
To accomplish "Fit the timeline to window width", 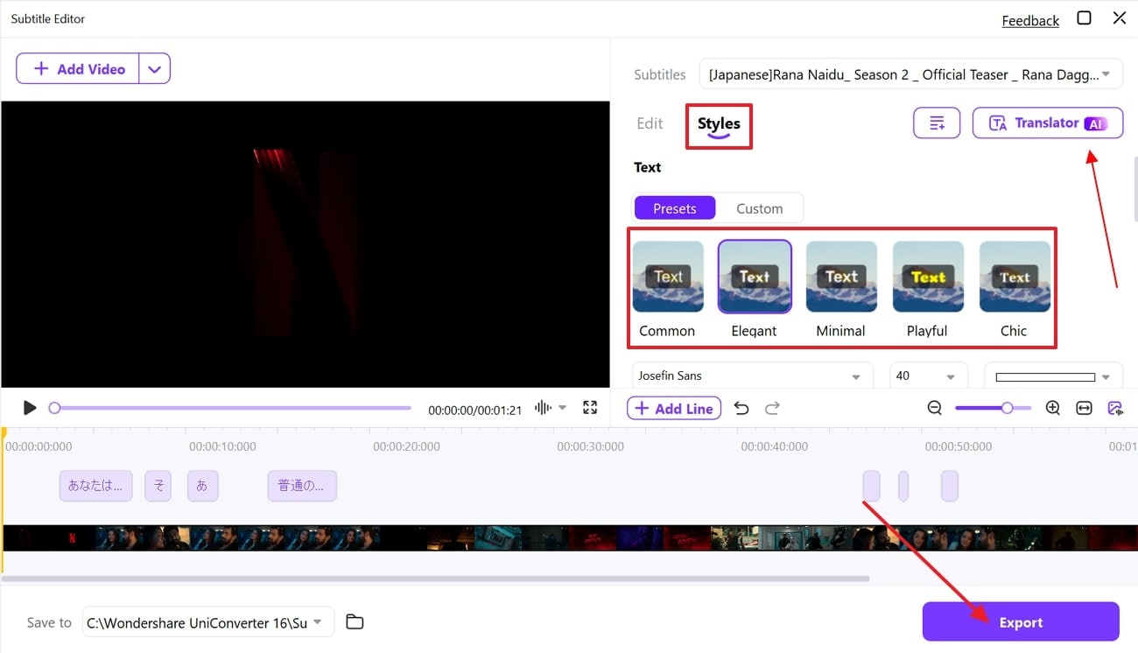I will point(1084,408).
